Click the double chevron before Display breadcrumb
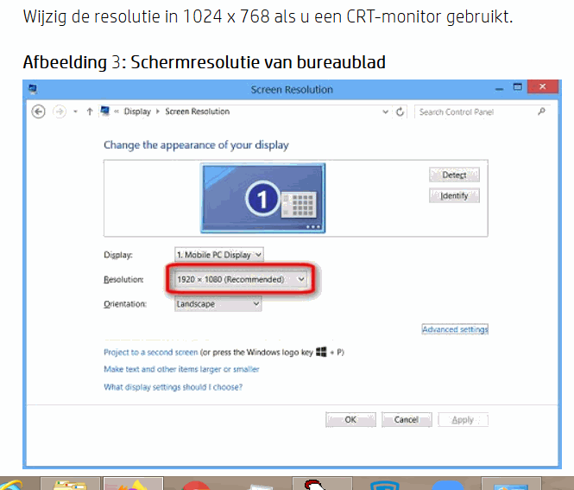Viewport: 574px width, 490px height. 117,111
